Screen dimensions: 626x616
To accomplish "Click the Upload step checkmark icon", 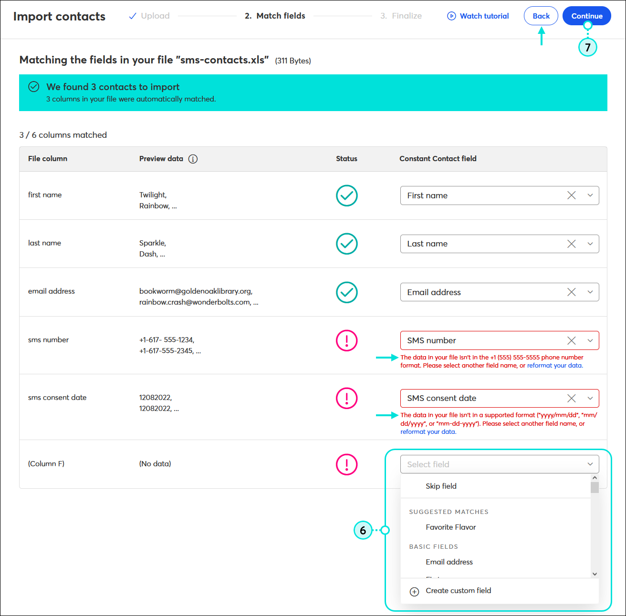I will 133,16.
